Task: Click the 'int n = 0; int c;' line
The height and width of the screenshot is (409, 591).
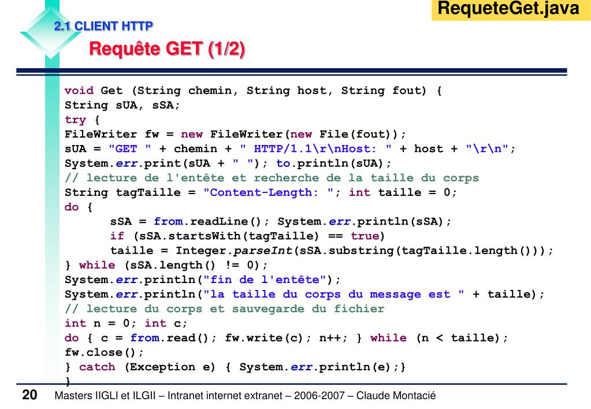Action: pyautogui.click(x=125, y=324)
